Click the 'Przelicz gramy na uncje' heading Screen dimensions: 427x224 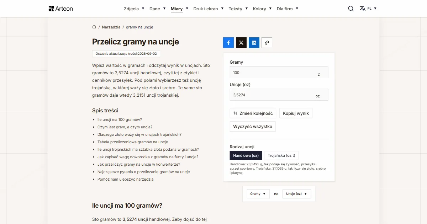[x=136, y=42]
